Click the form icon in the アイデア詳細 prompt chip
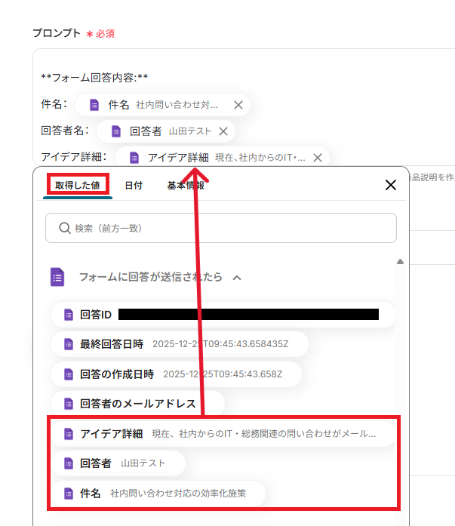This screenshot has width=455, height=526. (134, 157)
